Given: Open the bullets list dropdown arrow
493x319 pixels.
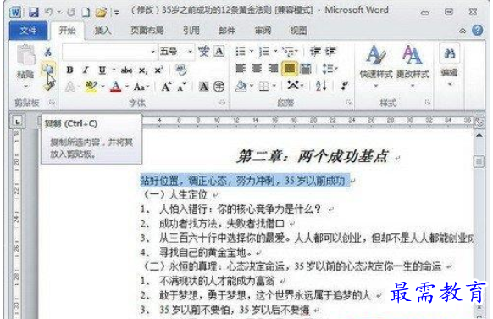Looking at the screenshot, I should point(252,51).
